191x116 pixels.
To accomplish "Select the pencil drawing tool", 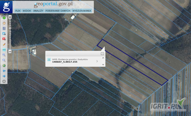I will 4,44.
